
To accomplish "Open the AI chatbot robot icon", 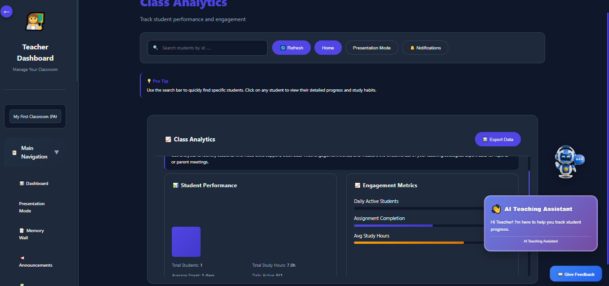I will pyautogui.click(x=568, y=161).
